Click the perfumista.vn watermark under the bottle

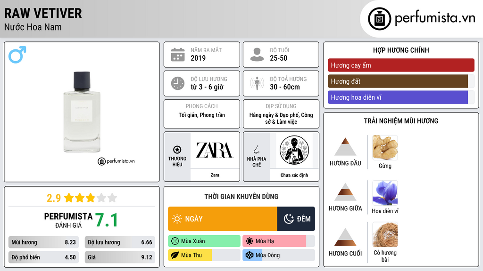coord(116,161)
